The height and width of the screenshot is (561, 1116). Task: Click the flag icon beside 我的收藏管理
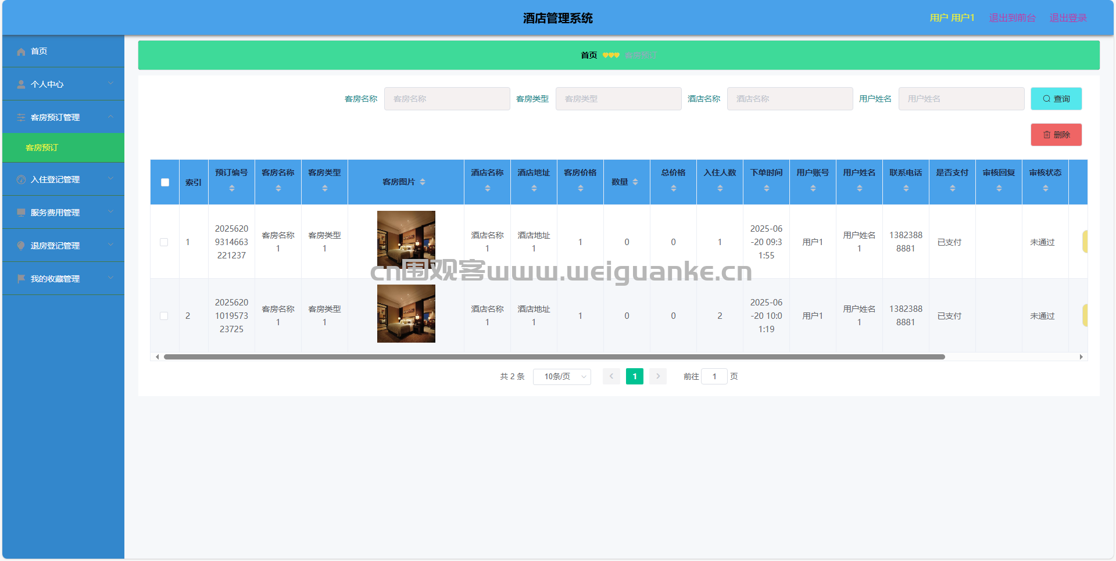21,279
